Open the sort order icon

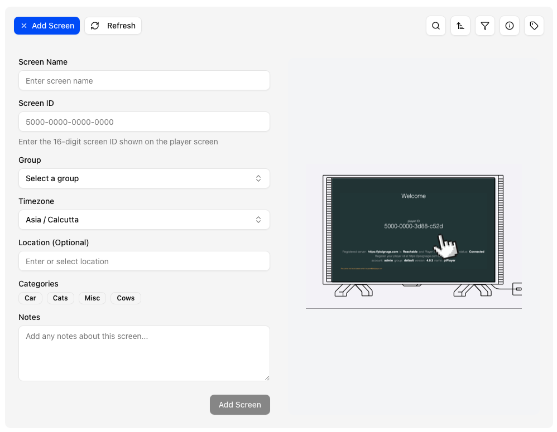click(x=460, y=26)
